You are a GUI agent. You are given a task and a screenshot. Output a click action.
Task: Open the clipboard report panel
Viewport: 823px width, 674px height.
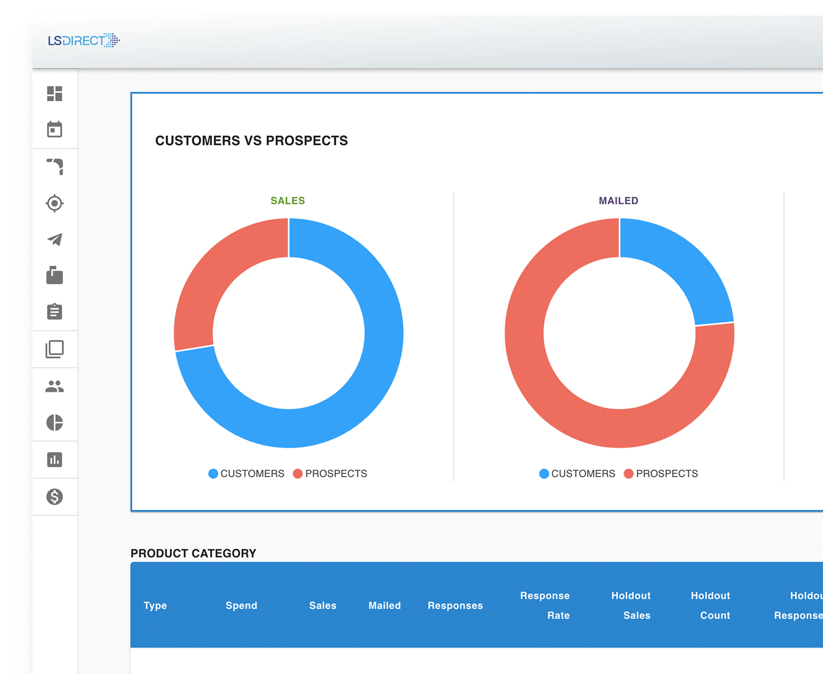(55, 312)
